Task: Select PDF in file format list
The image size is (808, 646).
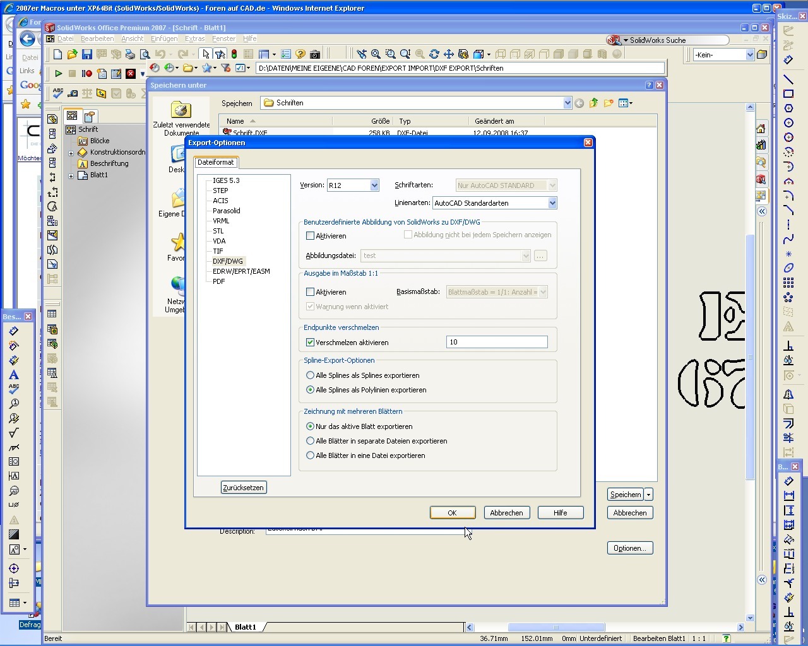Action: pyautogui.click(x=218, y=281)
